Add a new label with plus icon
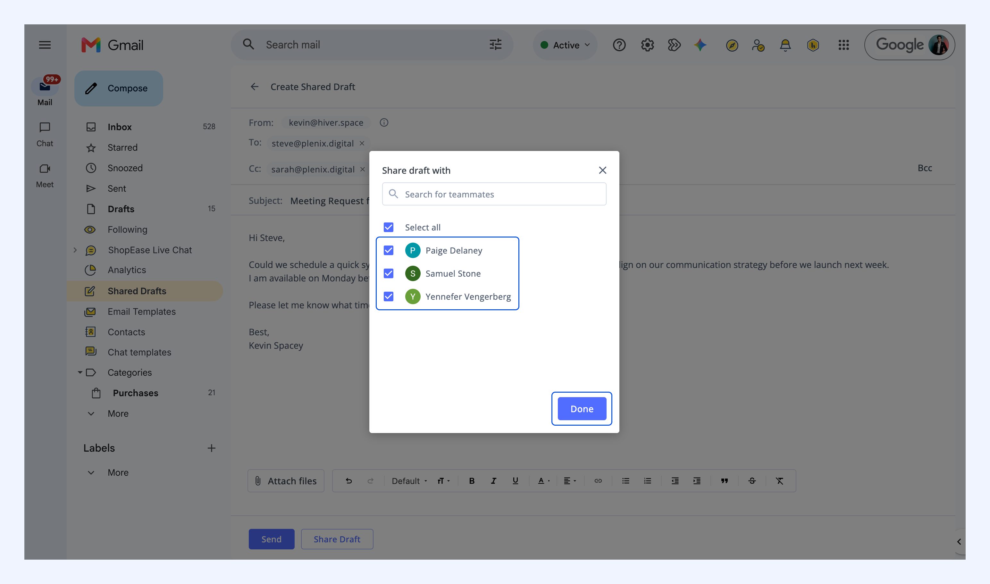Screen dimensions: 990x584 pyautogui.click(x=211, y=448)
